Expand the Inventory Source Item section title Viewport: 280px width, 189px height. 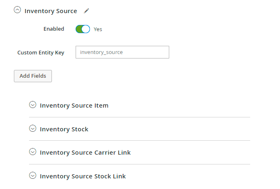[x=74, y=106]
